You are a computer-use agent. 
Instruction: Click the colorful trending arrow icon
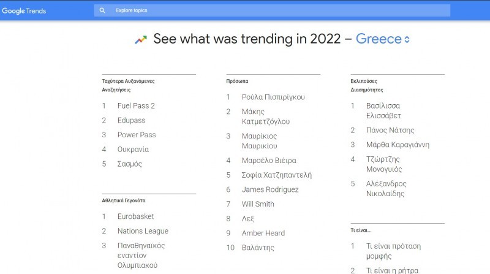coord(141,40)
